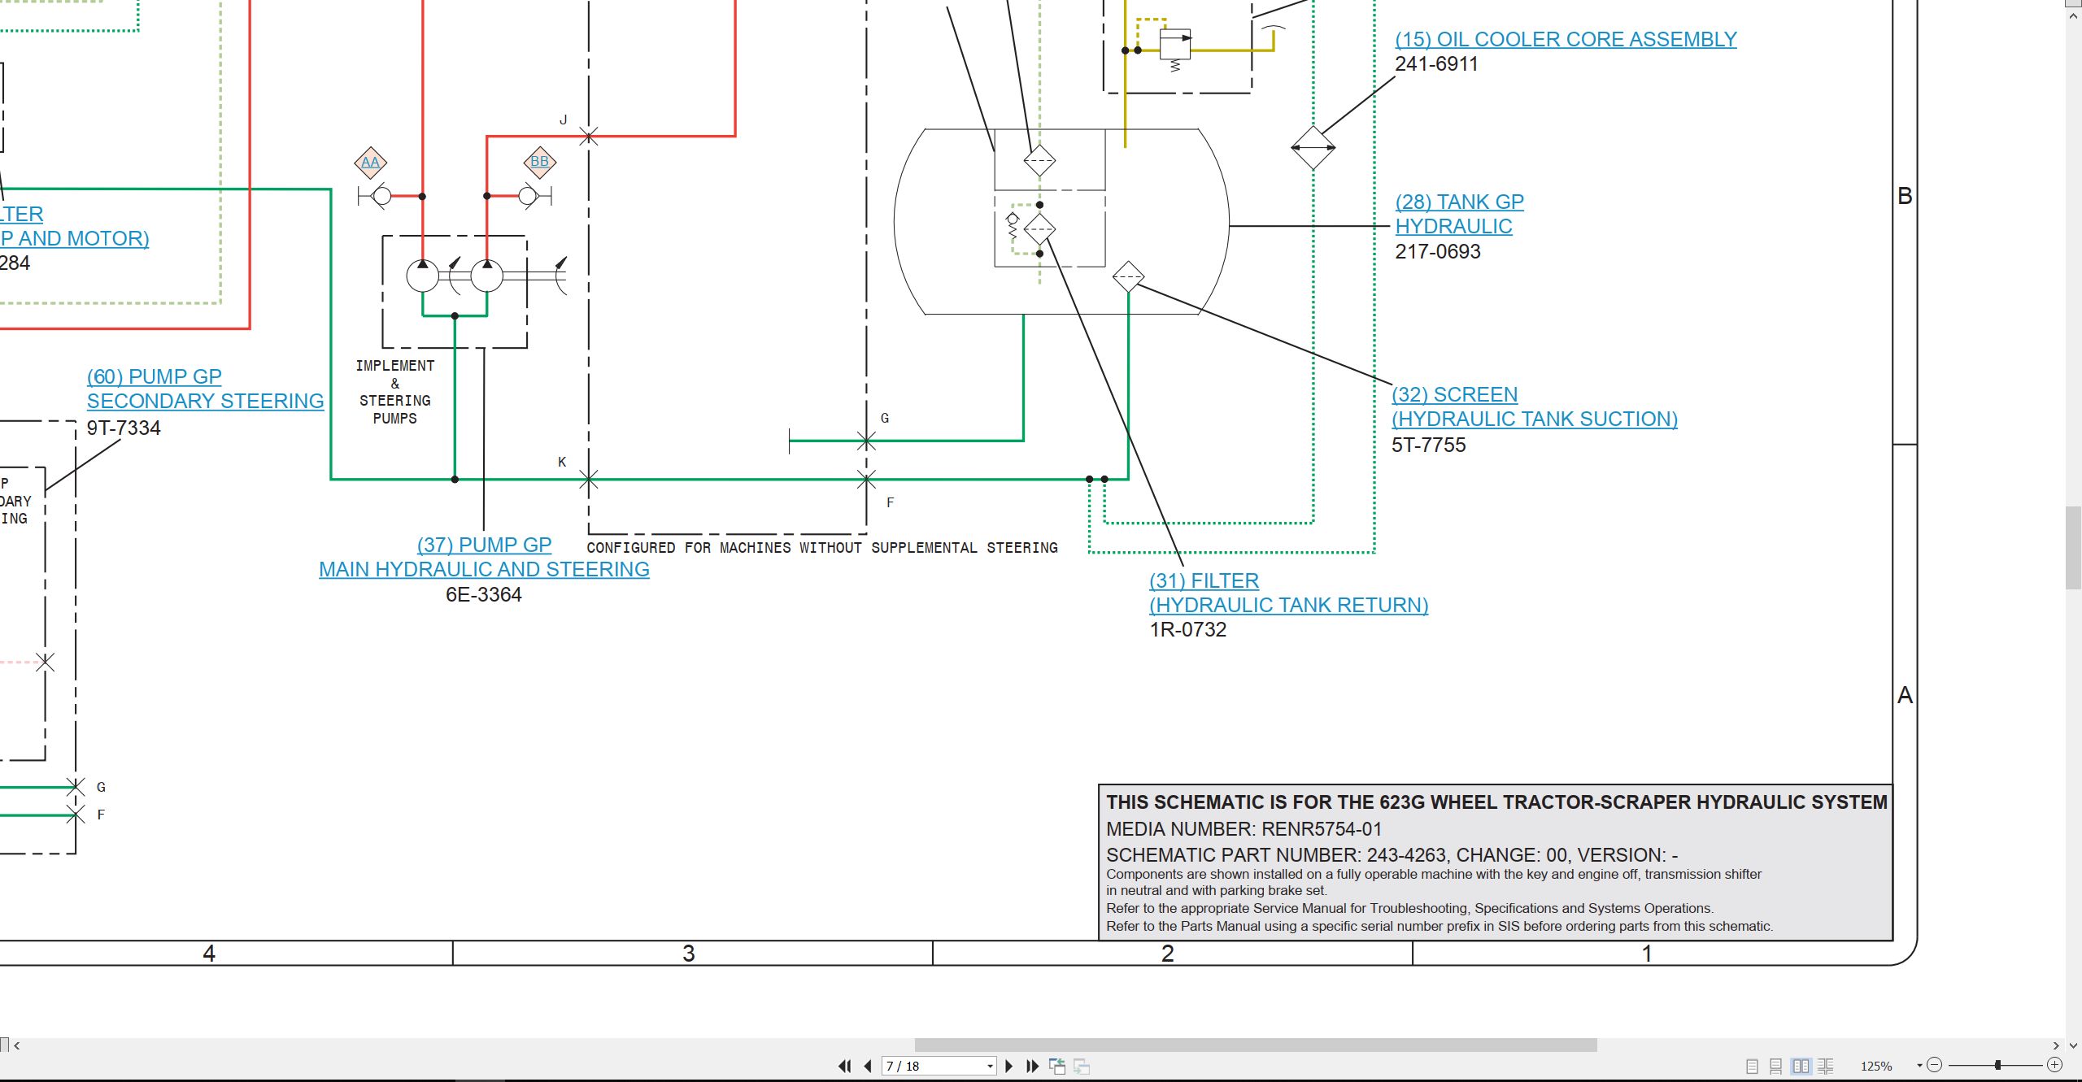Click the BB pressure tap marker

pyautogui.click(x=540, y=162)
